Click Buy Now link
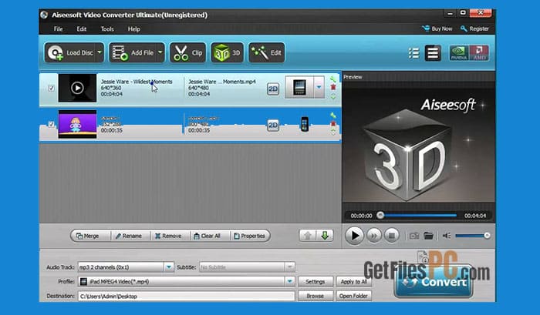Image resolution: width=540 pixels, height=315 pixels. click(437, 28)
